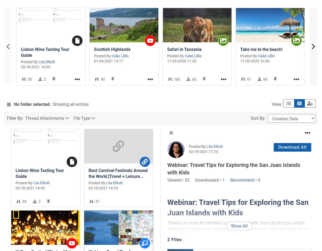Click tiger thumbnail on Safari in Tanzania

coord(197,25)
